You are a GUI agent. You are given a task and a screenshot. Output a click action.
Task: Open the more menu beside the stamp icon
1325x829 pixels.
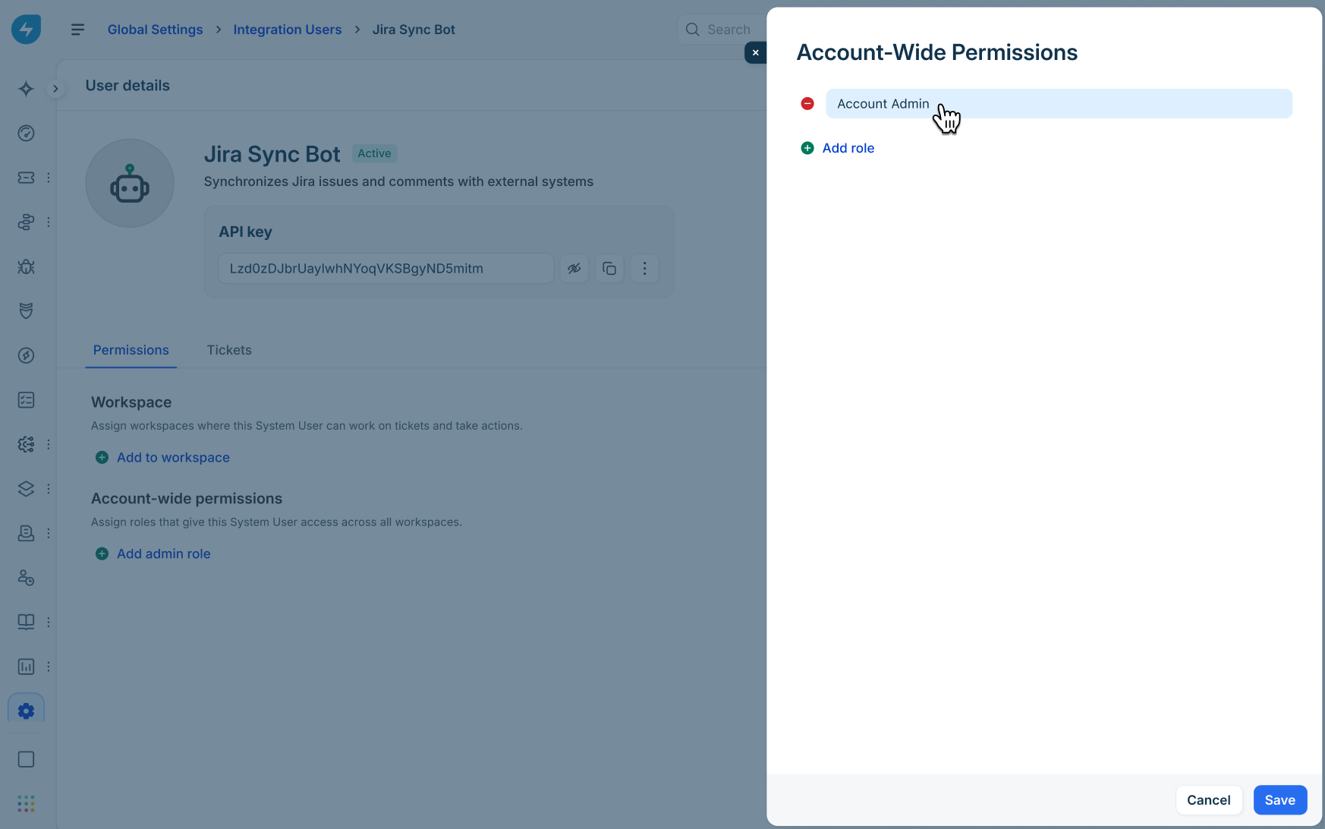(x=49, y=533)
